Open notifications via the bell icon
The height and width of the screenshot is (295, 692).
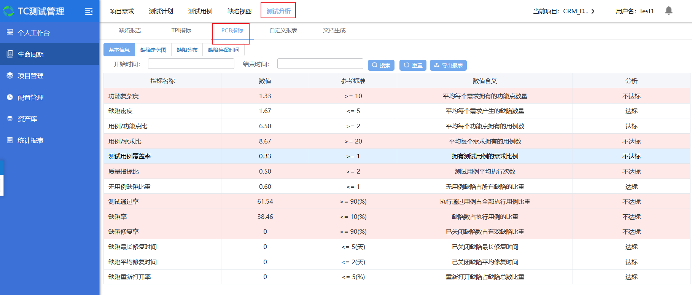click(x=668, y=11)
